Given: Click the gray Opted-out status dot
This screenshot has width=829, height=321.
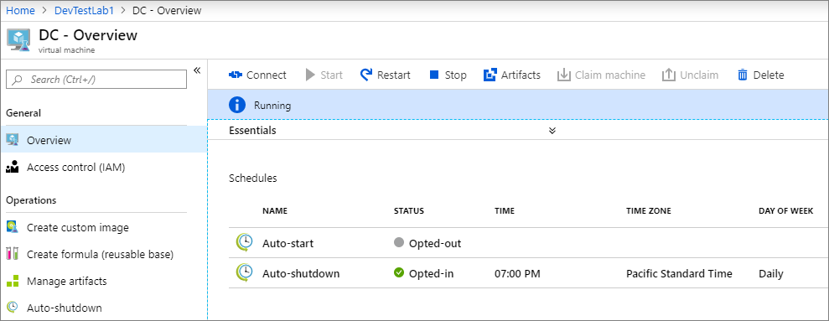Looking at the screenshot, I should [399, 243].
